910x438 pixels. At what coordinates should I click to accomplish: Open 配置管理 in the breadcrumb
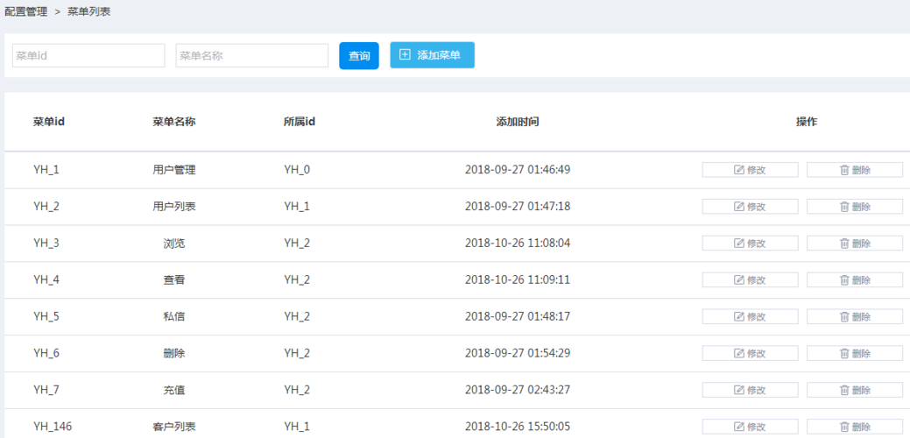(26, 12)
